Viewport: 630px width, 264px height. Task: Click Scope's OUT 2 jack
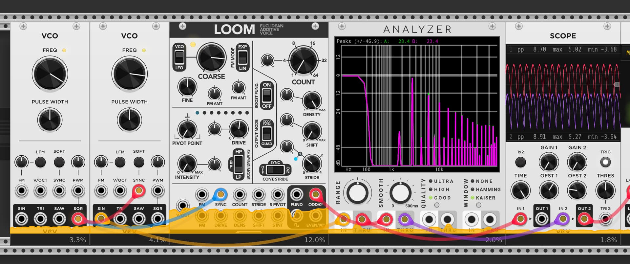(584, 219)
